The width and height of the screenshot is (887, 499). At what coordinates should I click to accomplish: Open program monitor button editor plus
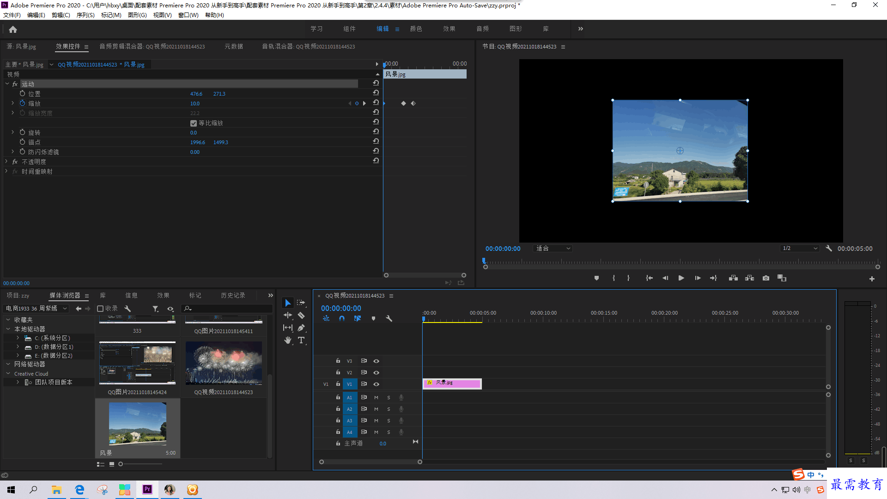coord(872,279)
